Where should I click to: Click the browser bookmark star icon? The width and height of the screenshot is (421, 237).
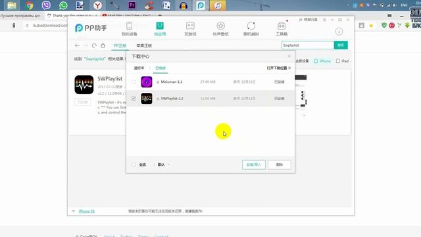pos(371,26)
